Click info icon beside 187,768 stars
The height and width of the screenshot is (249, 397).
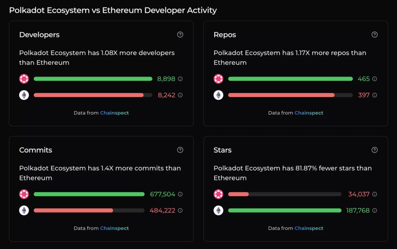(x=375, y=211)
